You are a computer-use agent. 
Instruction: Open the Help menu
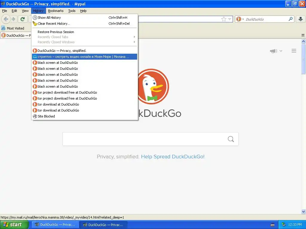[x=83, y=11]
